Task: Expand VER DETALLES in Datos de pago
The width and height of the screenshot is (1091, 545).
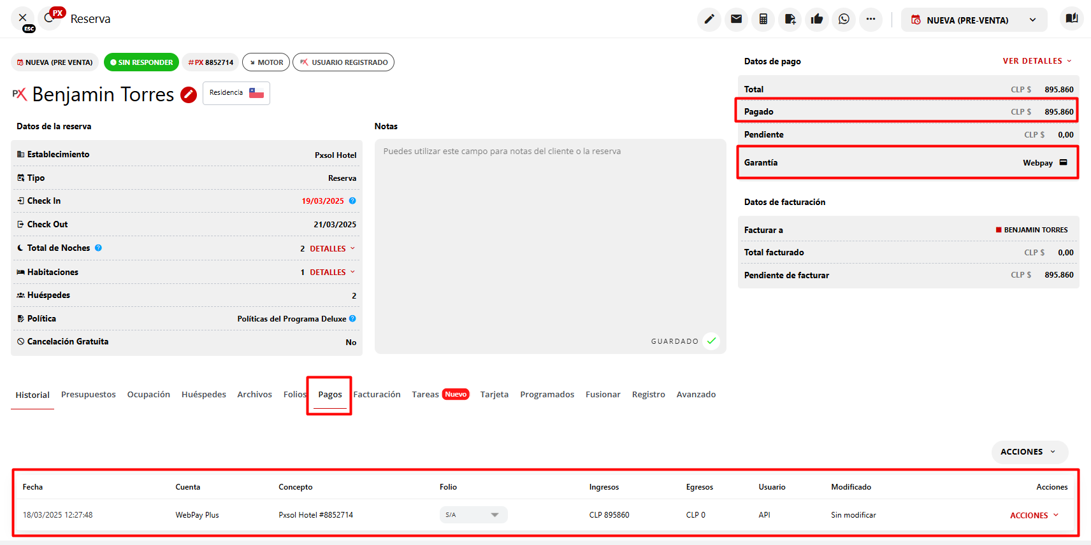Action: [x=1037, y=61]
